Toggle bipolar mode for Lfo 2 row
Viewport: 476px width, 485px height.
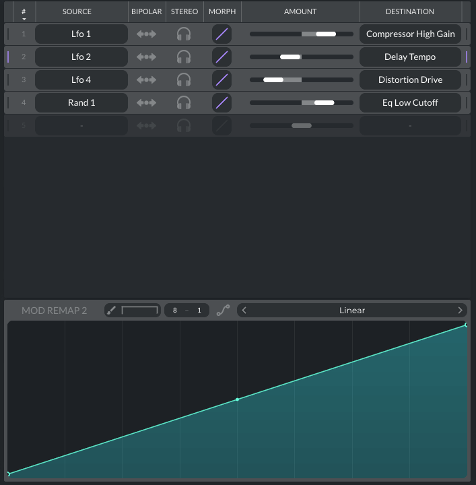pyautogui.click(x=146, y=57)
